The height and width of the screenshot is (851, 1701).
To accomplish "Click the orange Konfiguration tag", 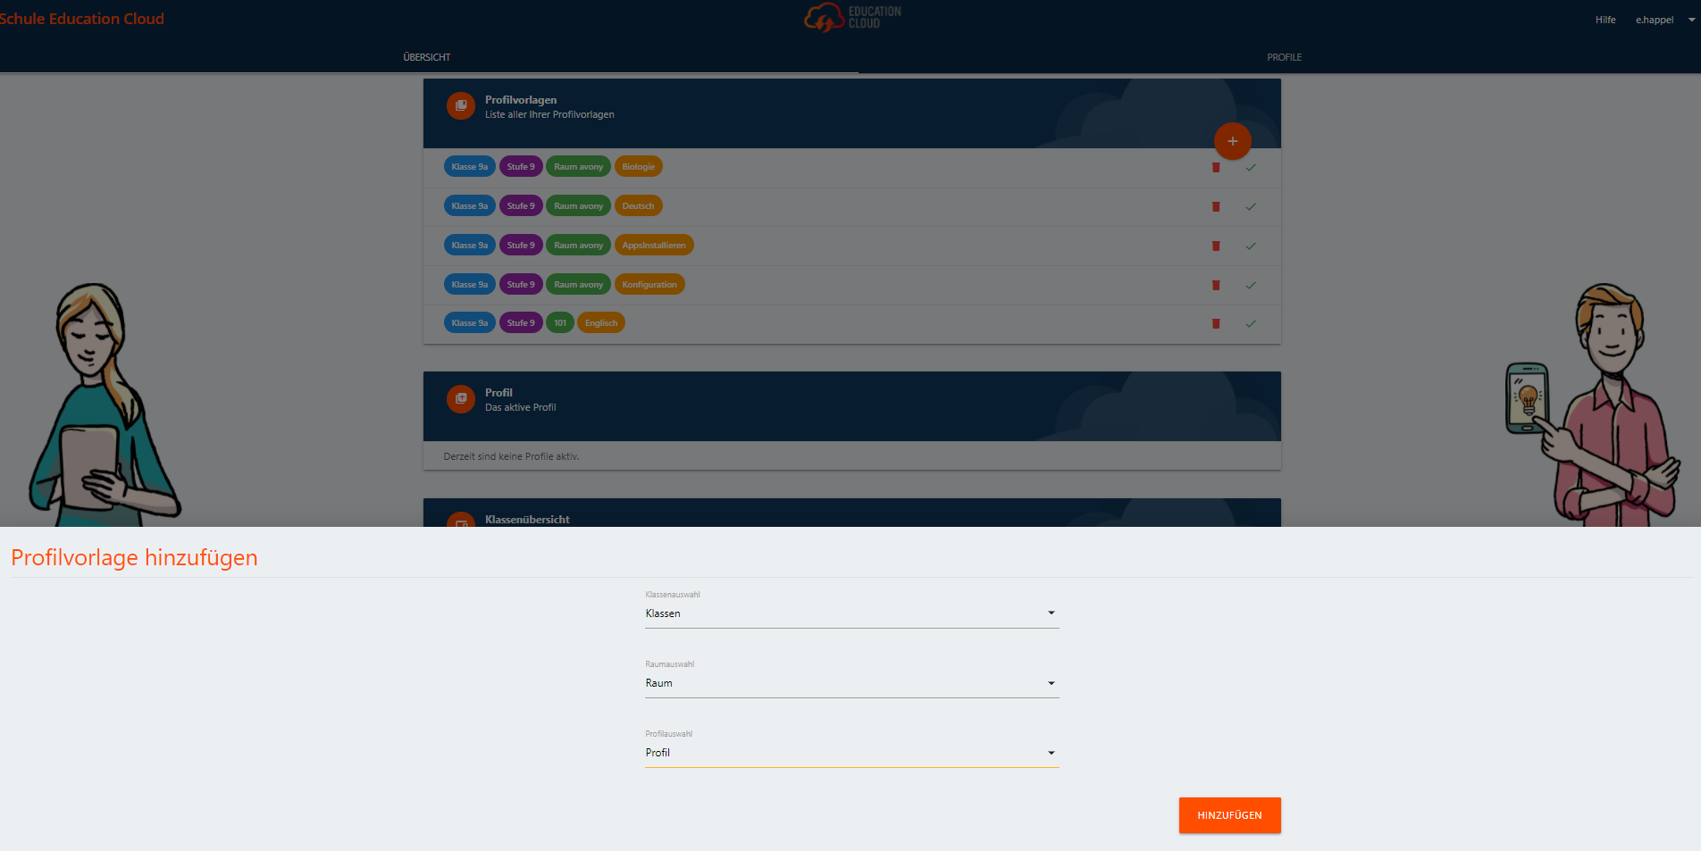I will click(649, 285).
